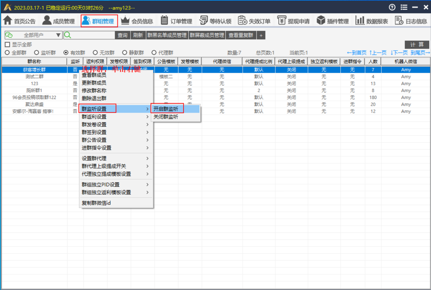This screenshot has width=431, height=290.
Task: Open the 订单管理 order management tab
Action: 177,21
